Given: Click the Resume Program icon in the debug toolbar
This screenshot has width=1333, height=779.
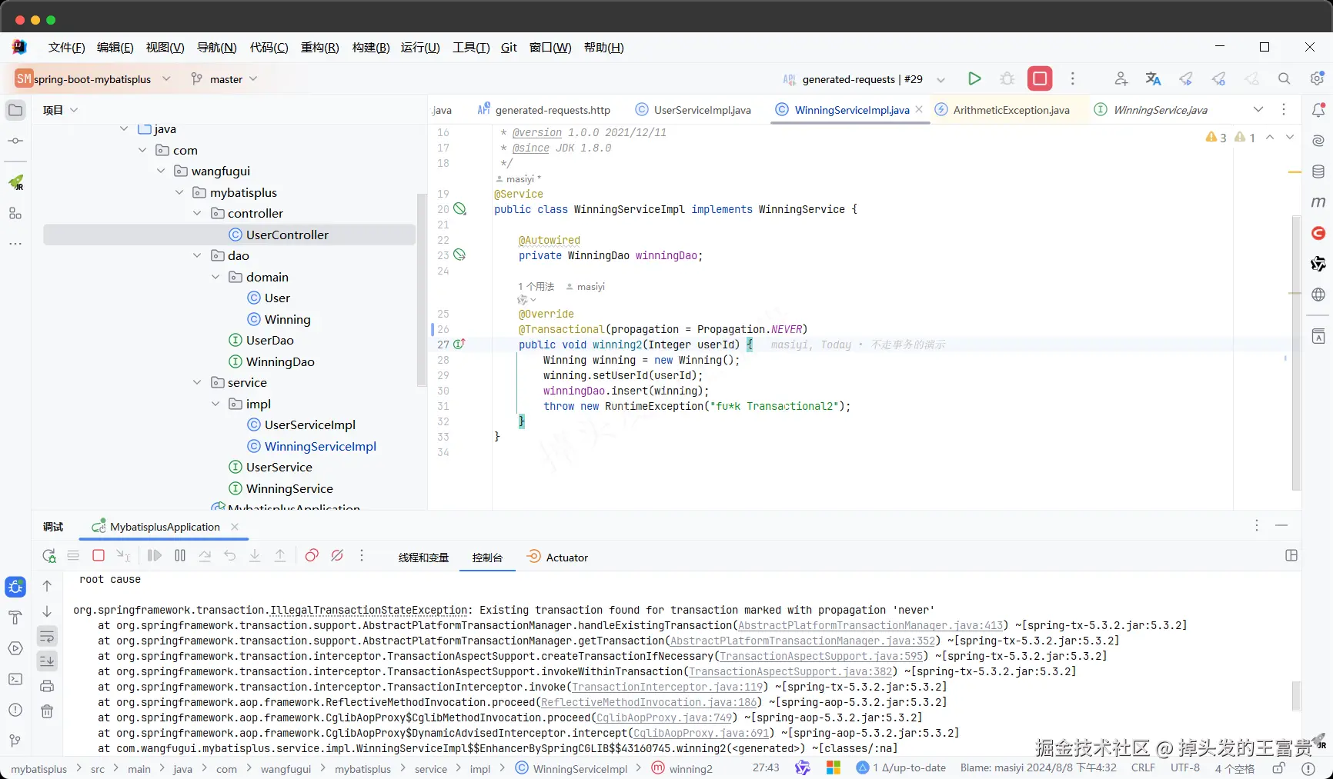Looking at the screenshot, I should point(155,555).
